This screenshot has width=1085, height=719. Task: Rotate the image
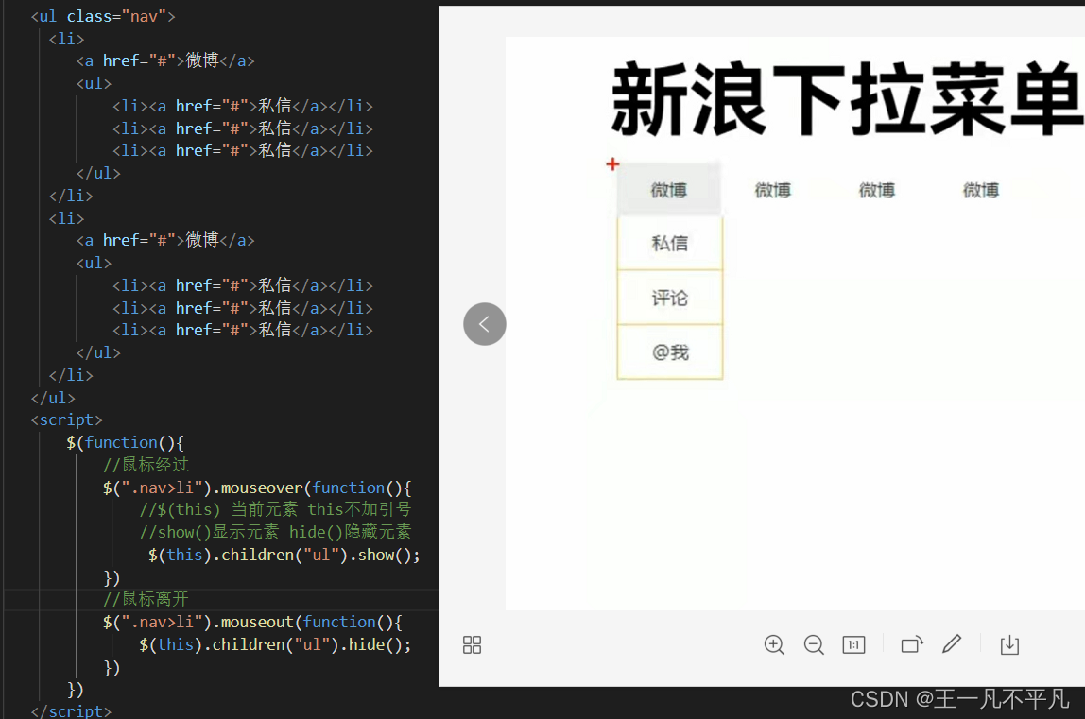[912, 645]
